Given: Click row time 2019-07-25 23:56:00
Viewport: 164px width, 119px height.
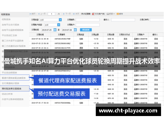Looking at the screenshot, I should 40,43.
